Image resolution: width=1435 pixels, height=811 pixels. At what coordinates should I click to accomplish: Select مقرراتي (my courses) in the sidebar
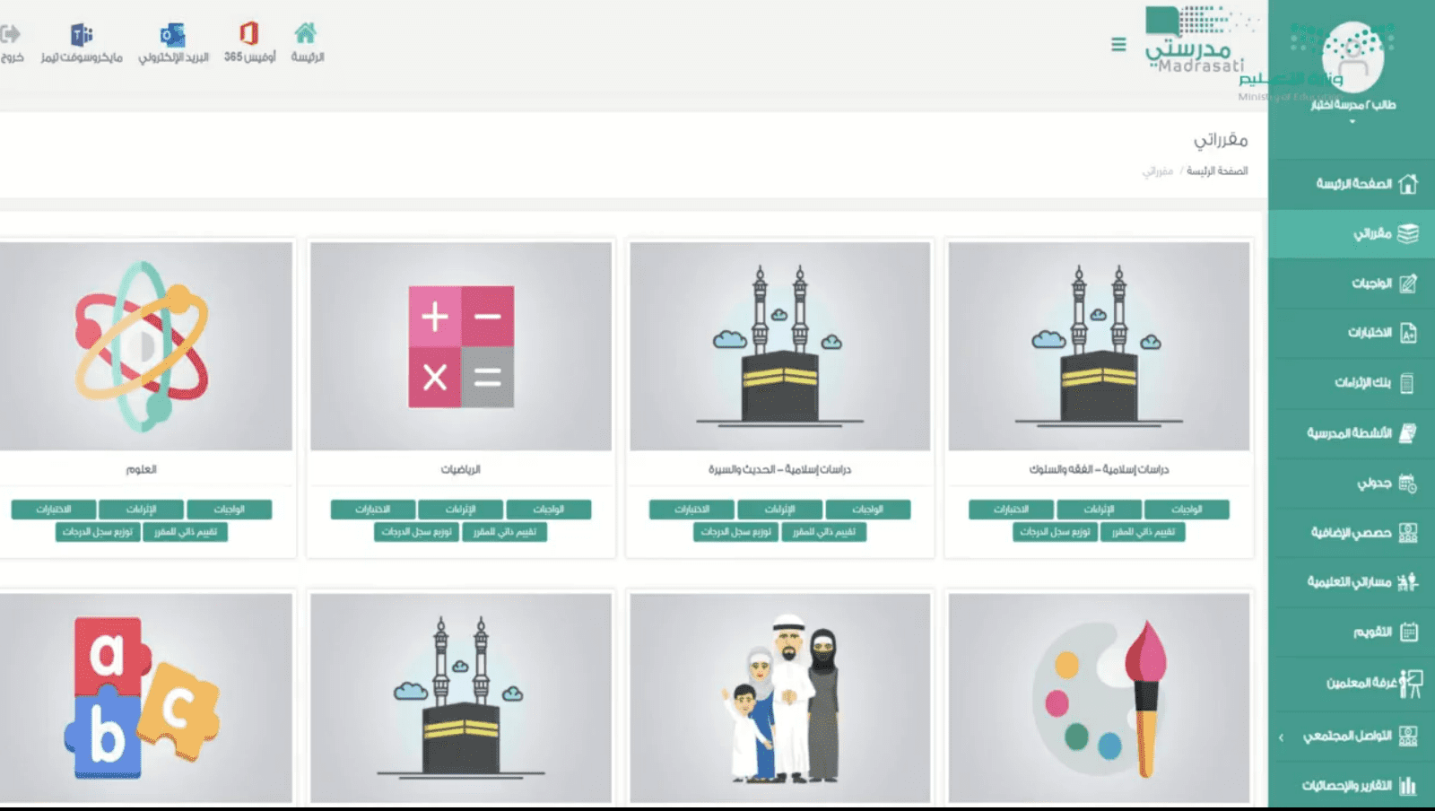coord(1352,234)
